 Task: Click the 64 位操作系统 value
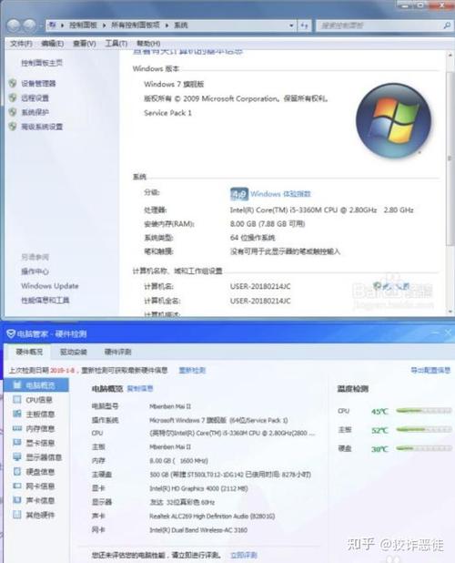[x=252, y=238]
